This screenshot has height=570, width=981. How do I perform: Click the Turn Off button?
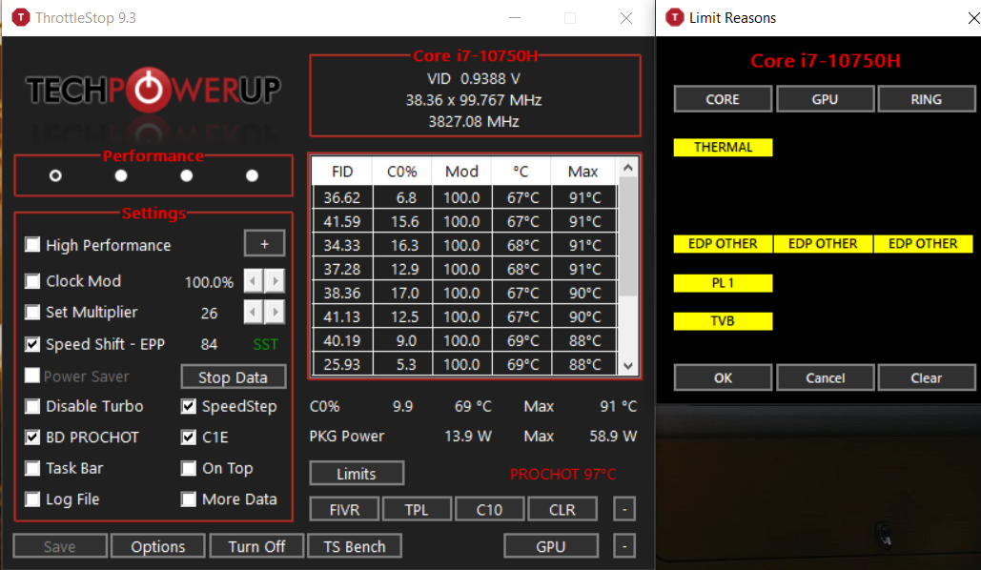point(256,546)
